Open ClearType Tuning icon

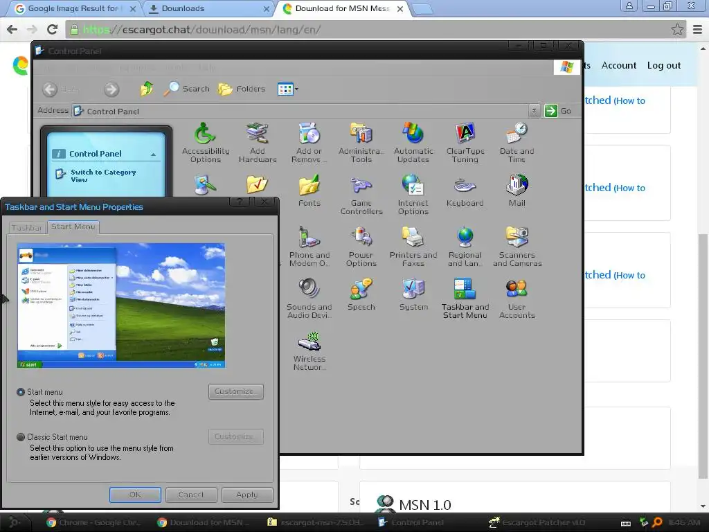(x=465, y=143)
